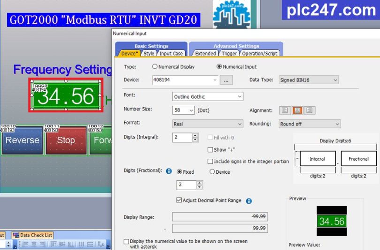Select Numerical Input type radio

click(219, 66)
